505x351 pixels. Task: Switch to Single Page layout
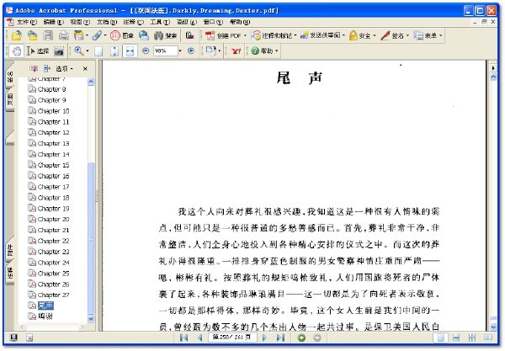440,338
